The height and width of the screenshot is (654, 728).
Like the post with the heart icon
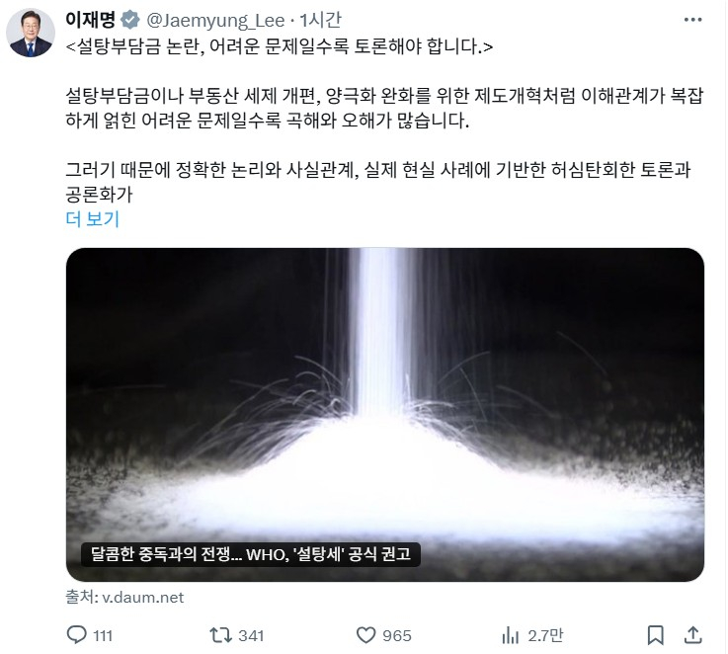(x=365, y=635)
